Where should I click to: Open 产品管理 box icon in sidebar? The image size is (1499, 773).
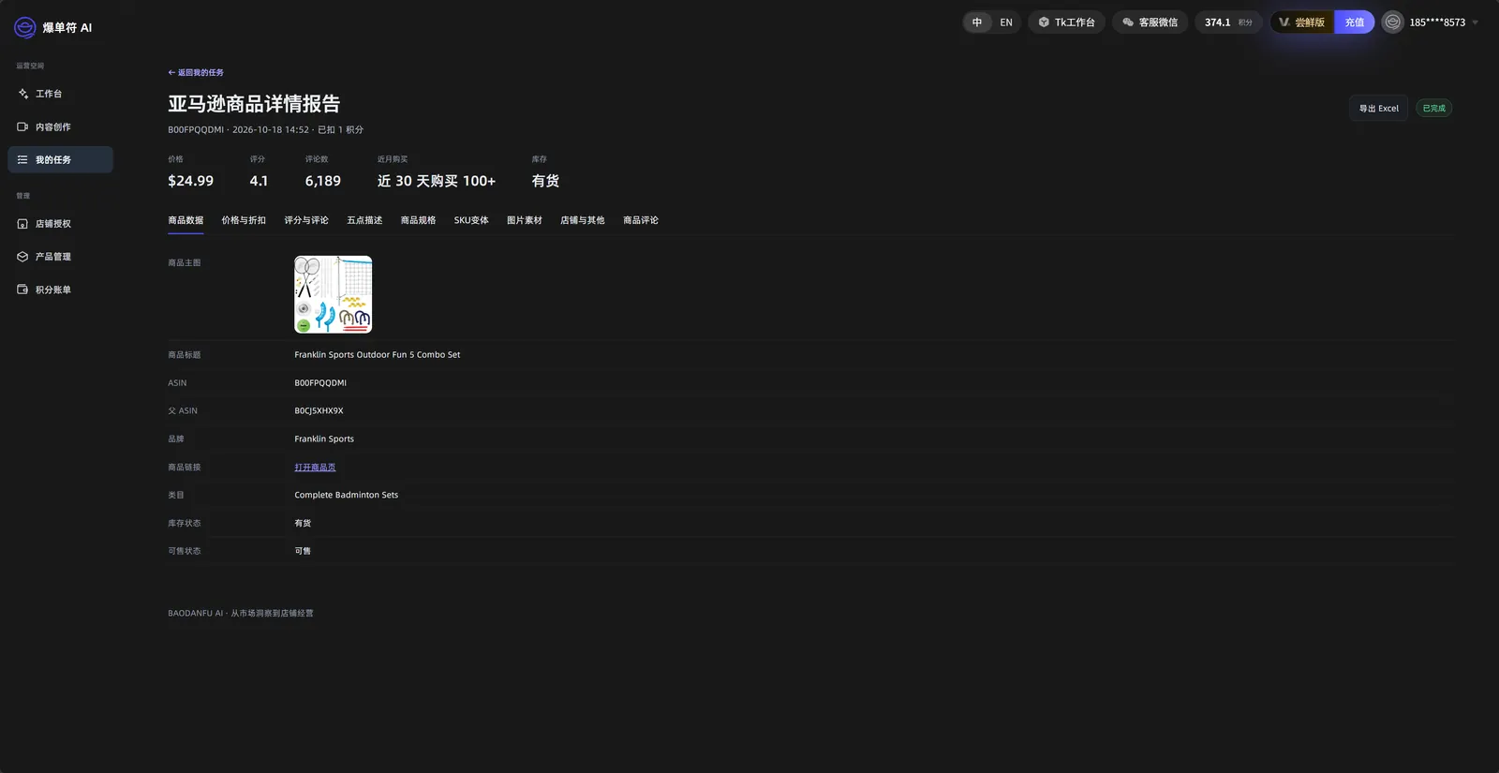(x=22, y=257)
